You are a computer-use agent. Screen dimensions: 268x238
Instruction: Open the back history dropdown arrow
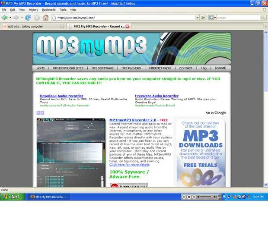[x=10, y=18]
